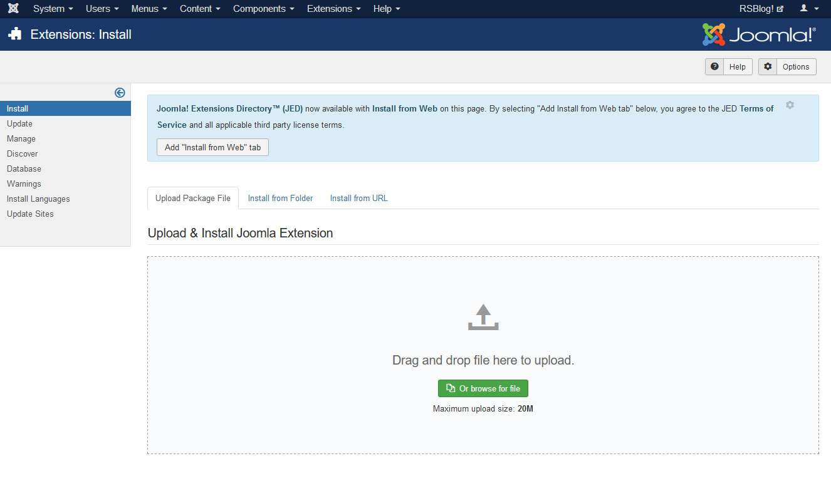Switch to Install from Folder tab
Image resolution: width=831 pixels, height=503 pixels.
click(x=280, y=198)
